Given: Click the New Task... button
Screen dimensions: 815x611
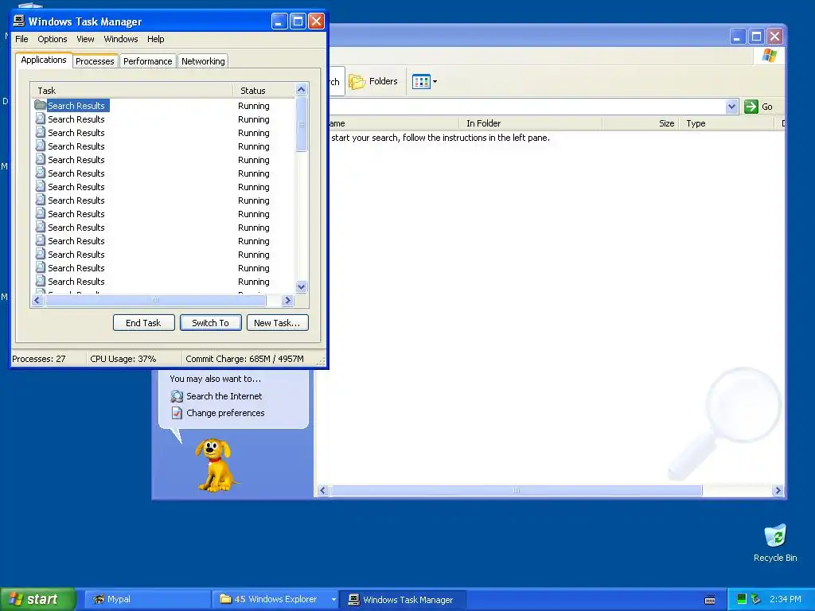Looking at the screenshot, I should (277, 323).
